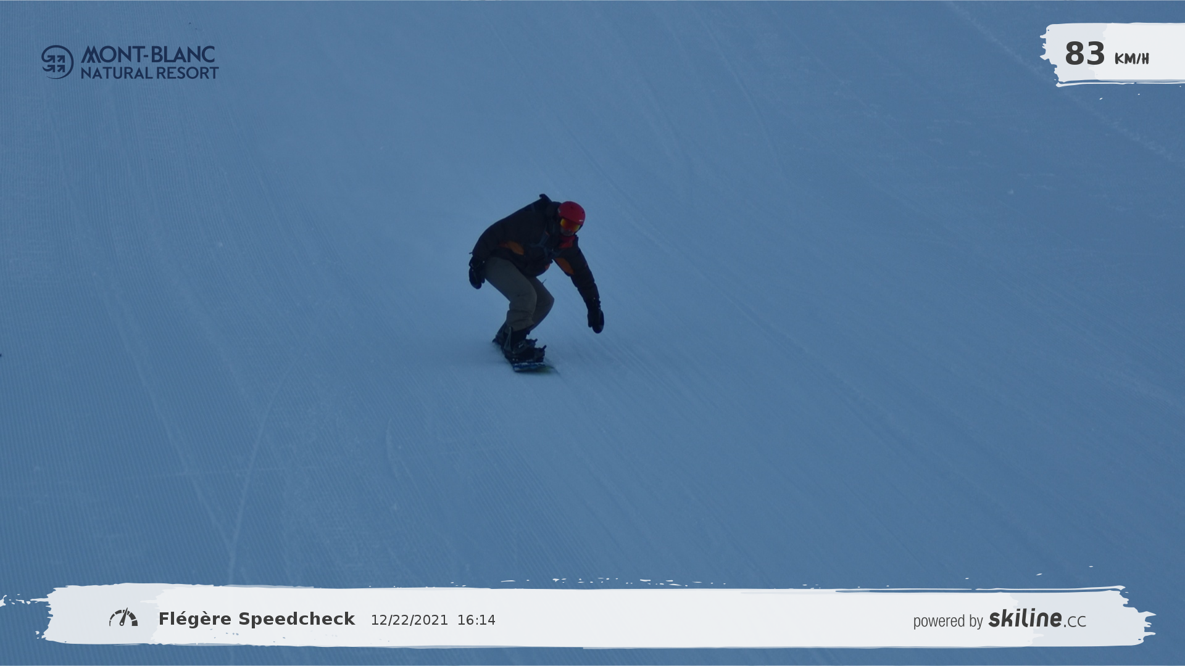Click the rider's left glove near knee

click(476, 275)
